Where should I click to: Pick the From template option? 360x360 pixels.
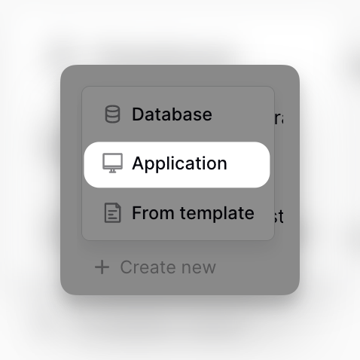point(177,214)
